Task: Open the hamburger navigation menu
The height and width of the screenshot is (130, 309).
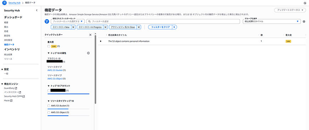Action: coord(5,3)
